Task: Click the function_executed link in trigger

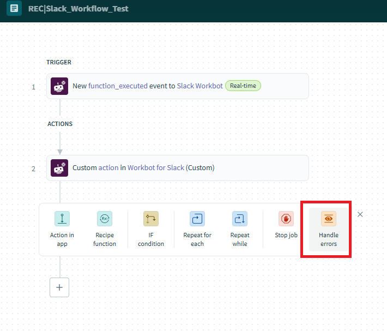Action: [x=118, y=86]
